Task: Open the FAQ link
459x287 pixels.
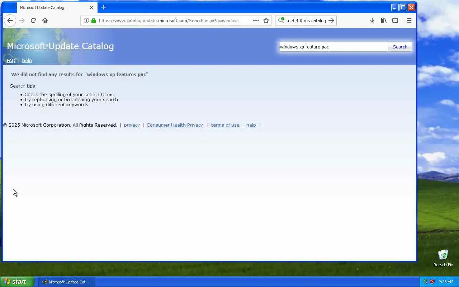Action: click(x=11, y=60)
